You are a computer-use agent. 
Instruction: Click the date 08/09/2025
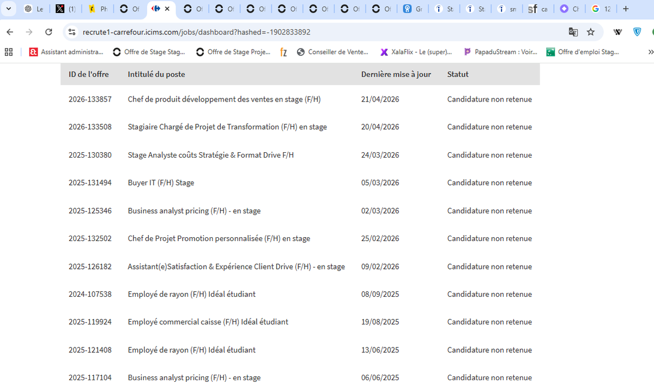(380, 294)
